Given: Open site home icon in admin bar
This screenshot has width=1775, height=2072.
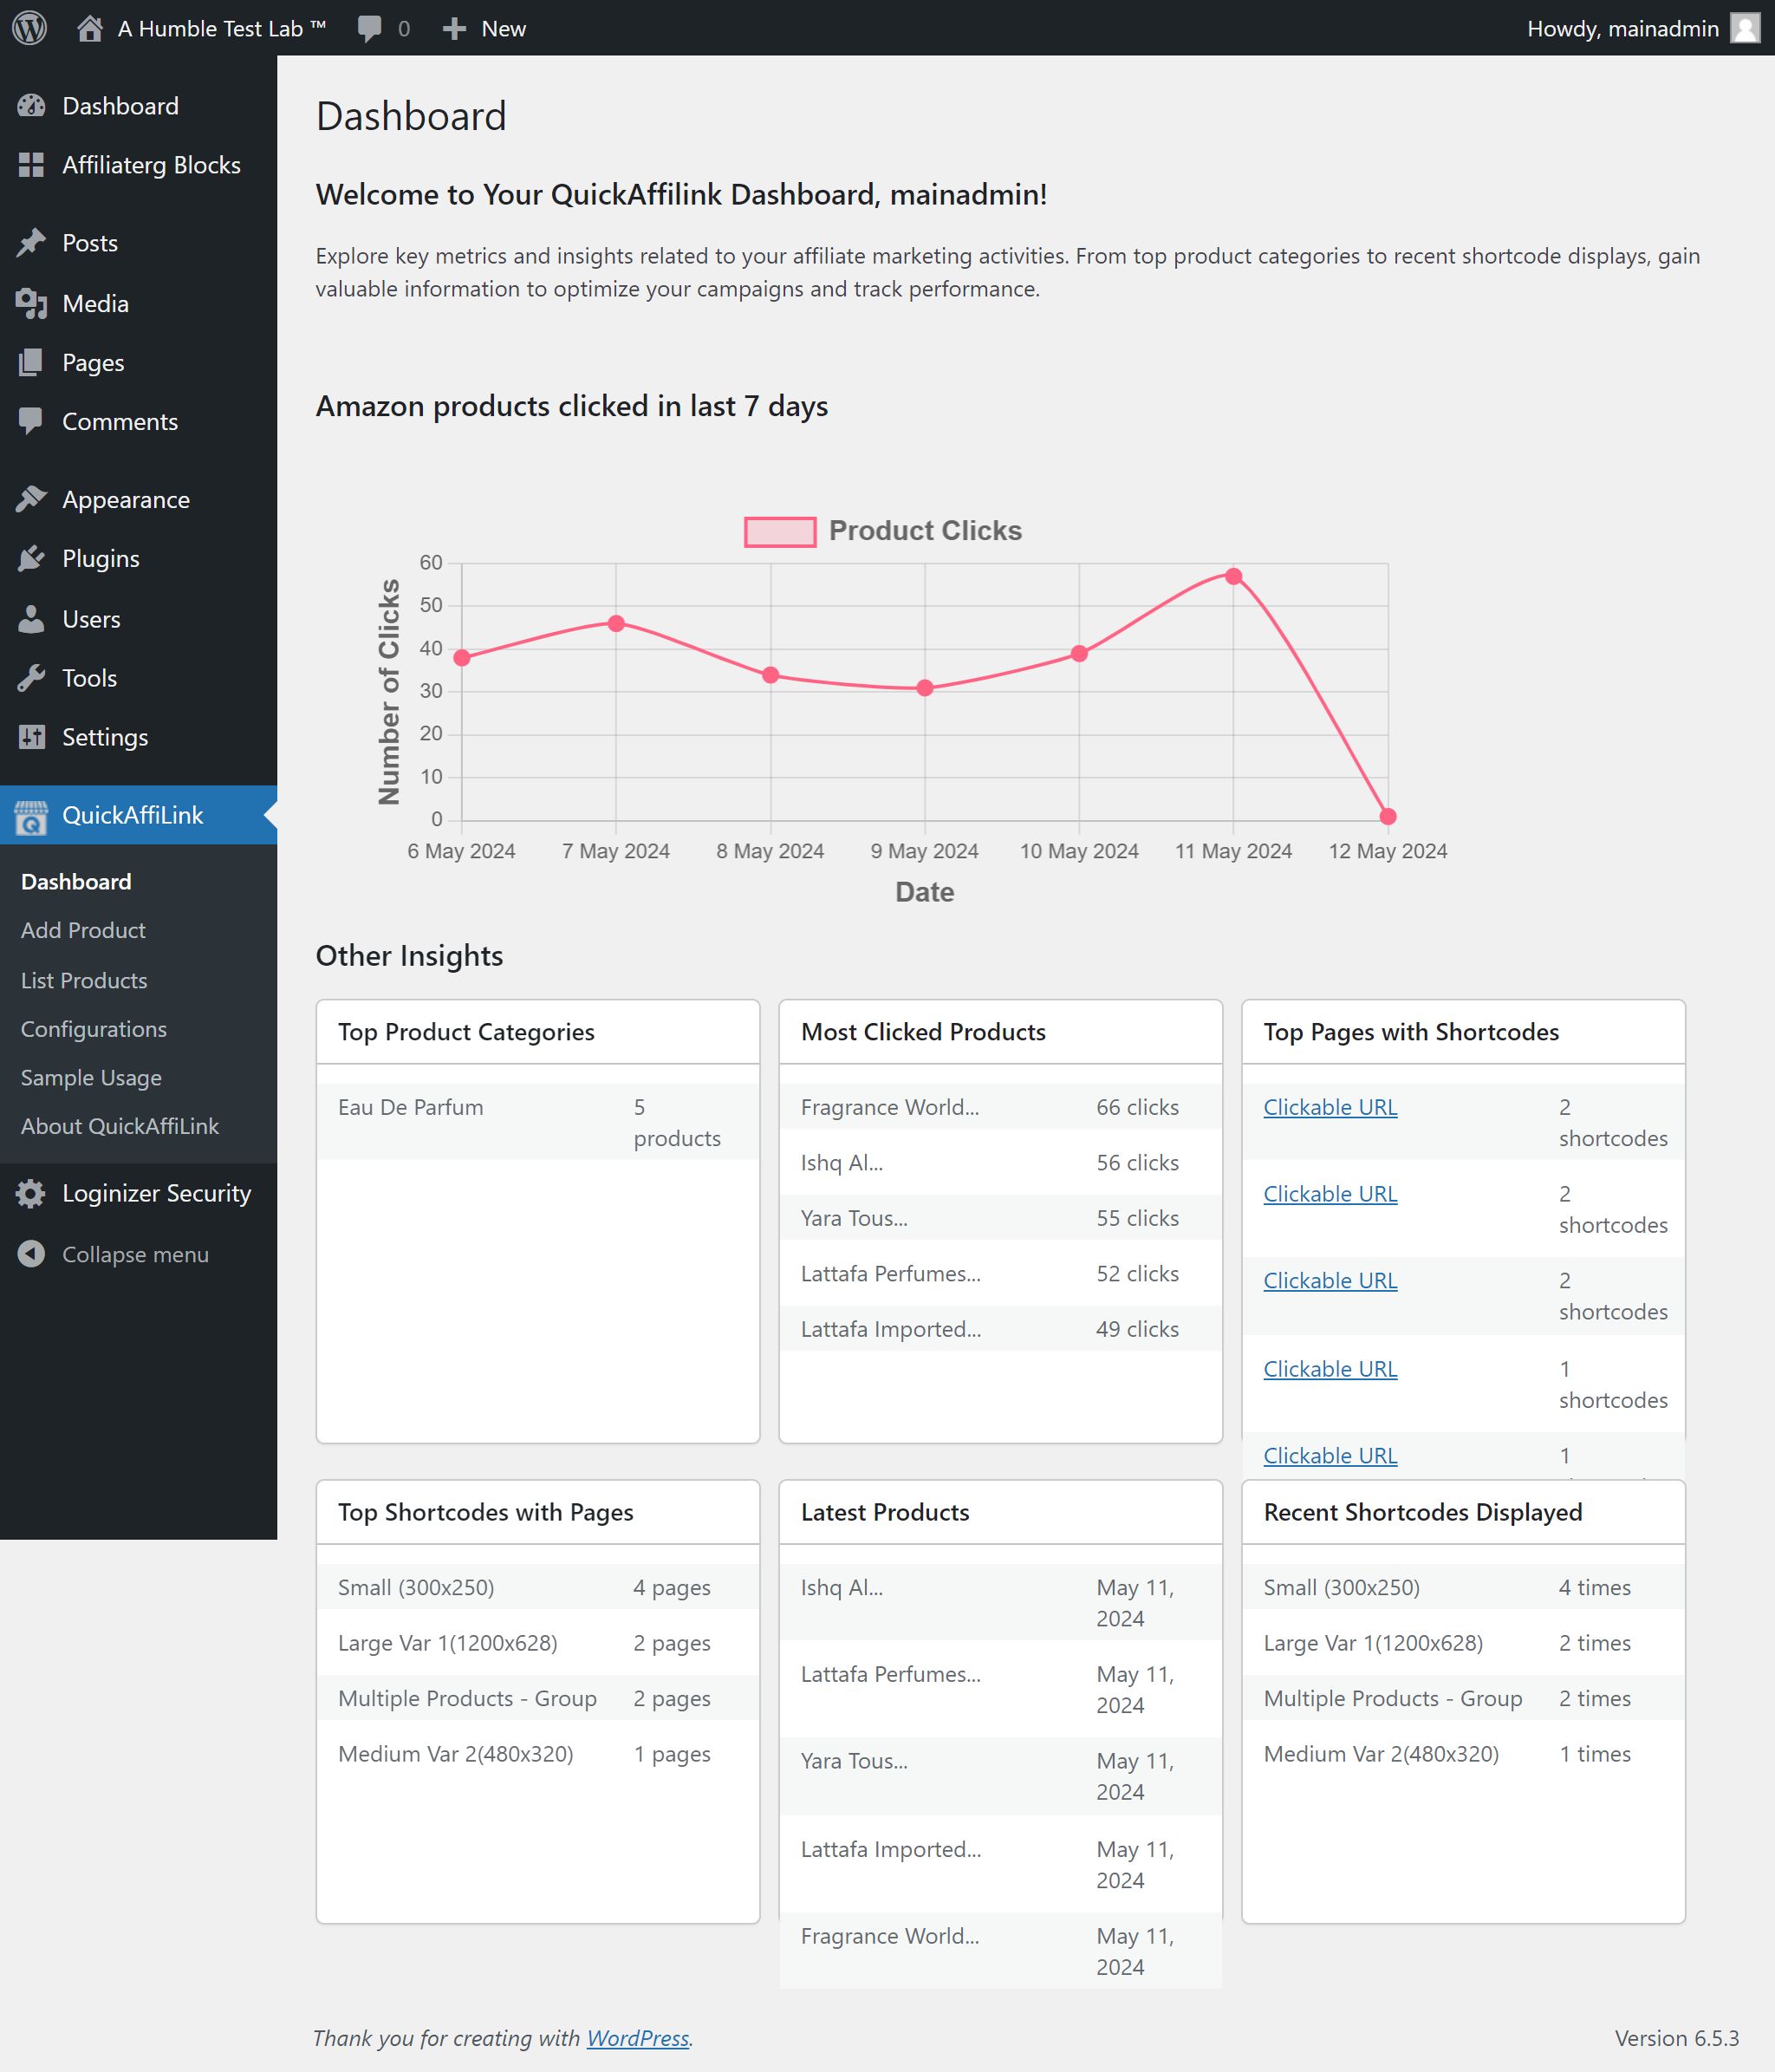Looking at the screenshot, I should point(90,28).
